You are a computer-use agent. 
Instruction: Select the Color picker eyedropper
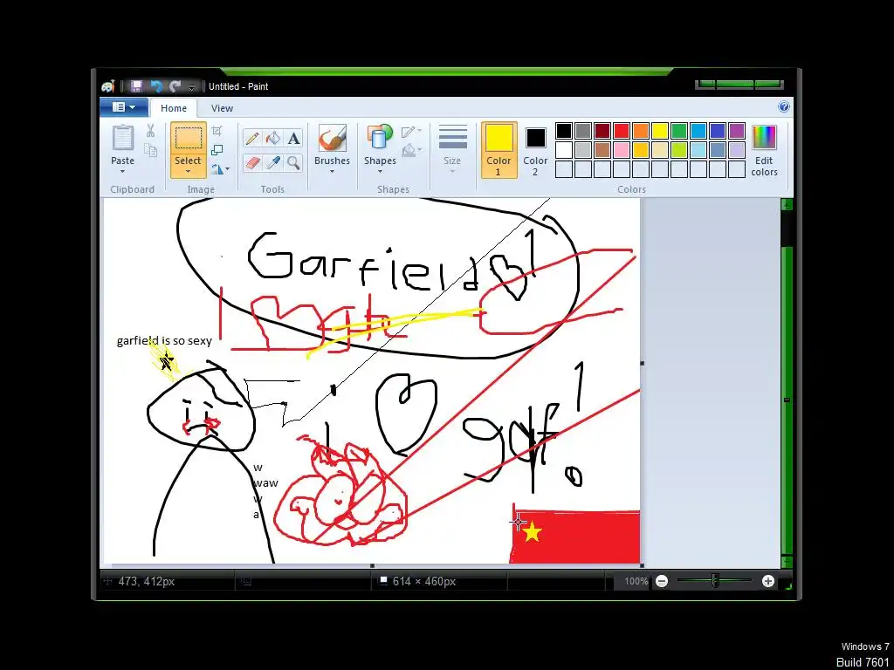pyautogui.click(x=273, y=163)
